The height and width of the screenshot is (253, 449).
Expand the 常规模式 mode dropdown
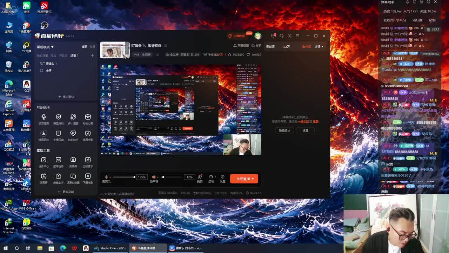45,47
